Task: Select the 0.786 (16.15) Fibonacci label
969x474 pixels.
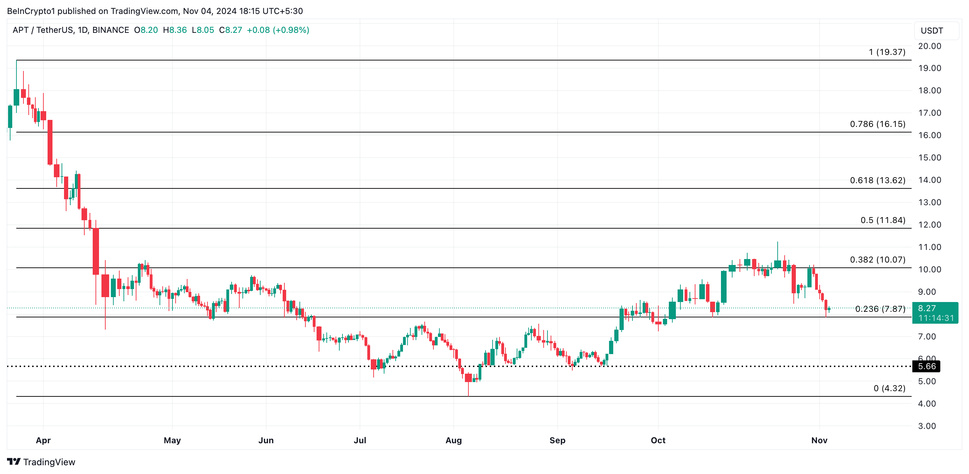Action: tap(877, 124)
